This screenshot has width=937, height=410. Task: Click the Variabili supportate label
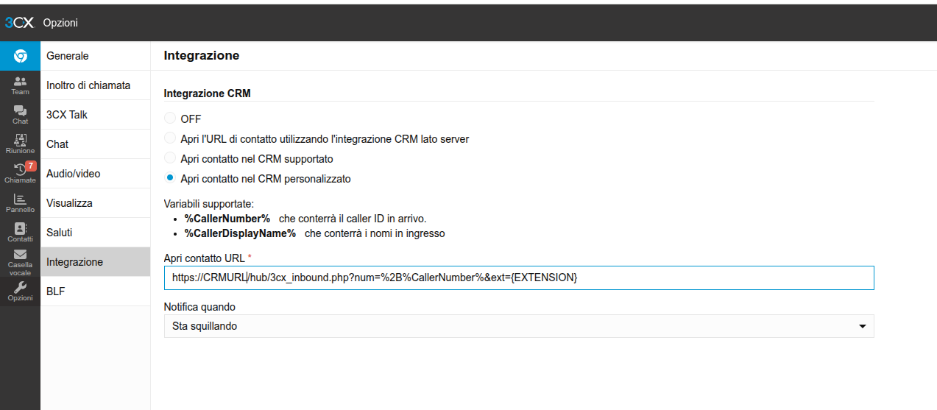coord(208,204)
